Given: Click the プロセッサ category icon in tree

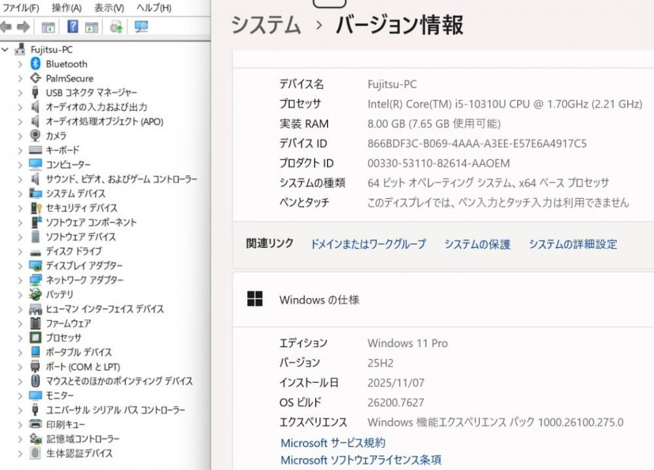Looking at the screenshot, I should (x=36, y=338).
